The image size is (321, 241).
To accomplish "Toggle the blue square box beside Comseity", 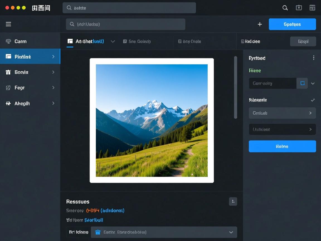I will pyautogui.click(x=302, y=83).
